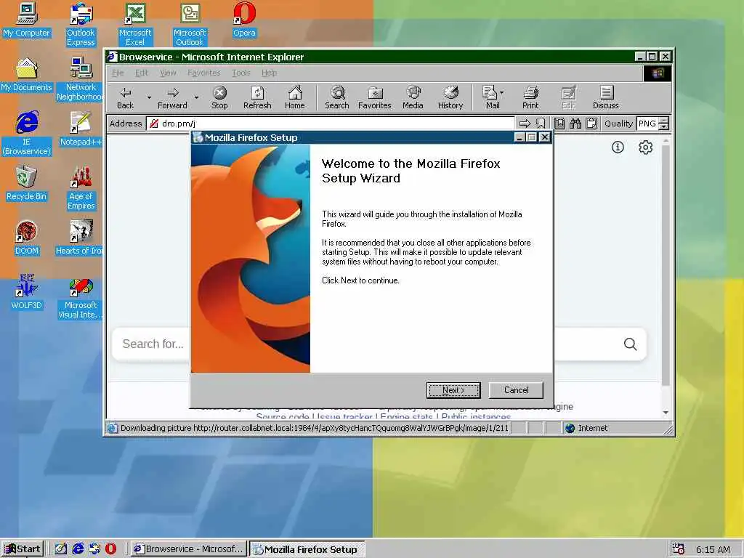The width and height of the screenshot is (744, 558).
Task: Expand the Mail button dropdown arrow
Action: coord(501,92)
